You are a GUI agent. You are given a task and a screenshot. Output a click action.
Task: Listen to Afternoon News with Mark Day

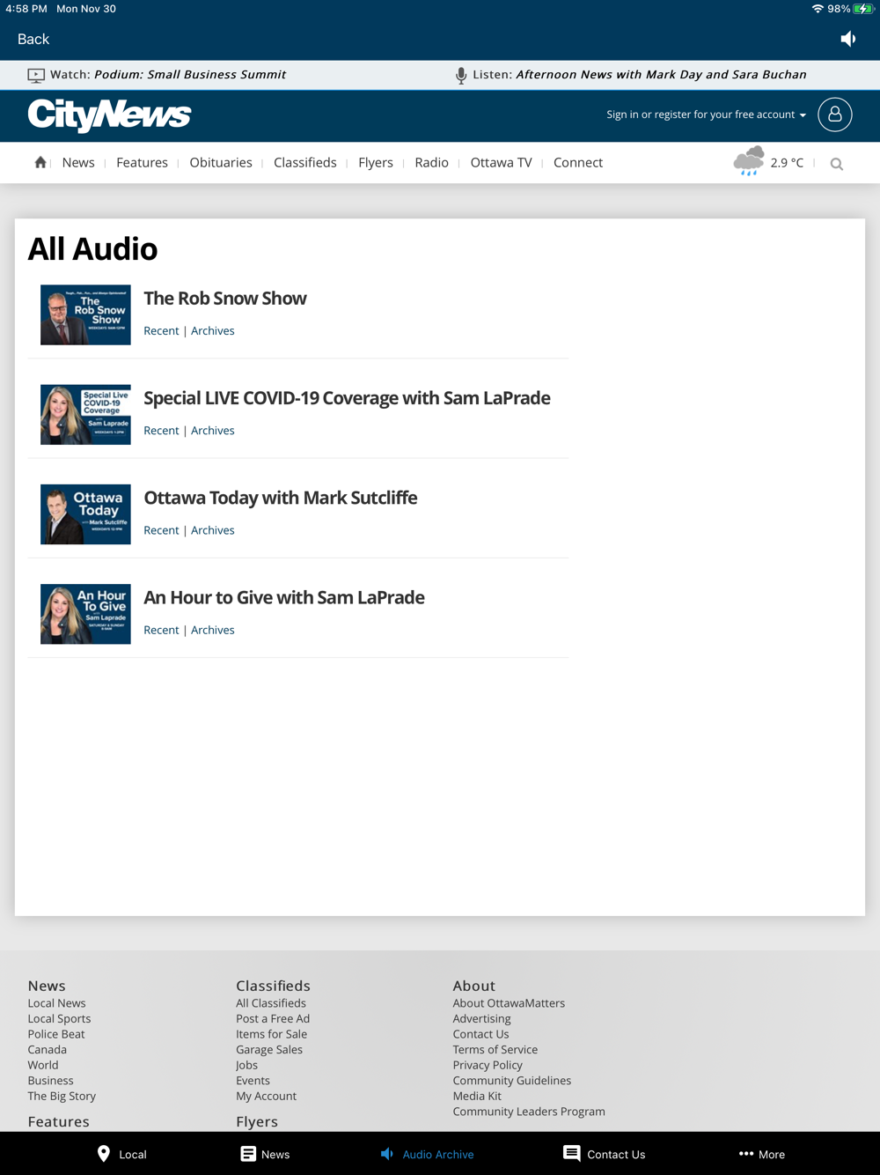662,75
